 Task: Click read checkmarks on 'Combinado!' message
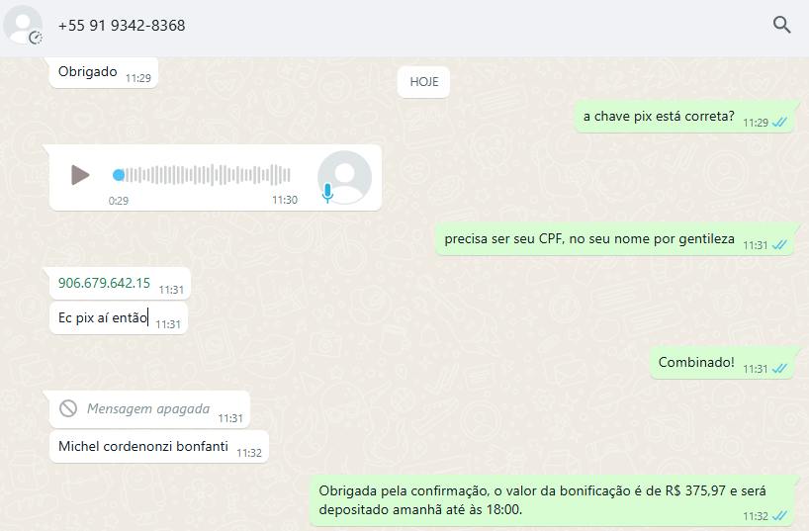(x=779, y=369)
